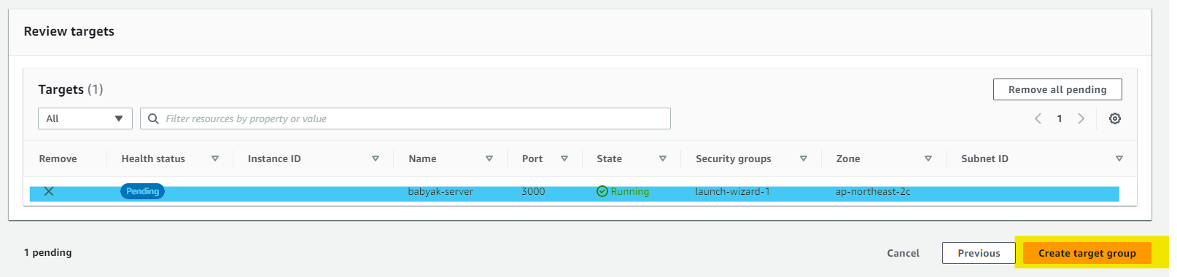The width and height of the screenshot is (1177, 277).
Task: Sort by Security groups column arrow
Action: click(804, 158)
